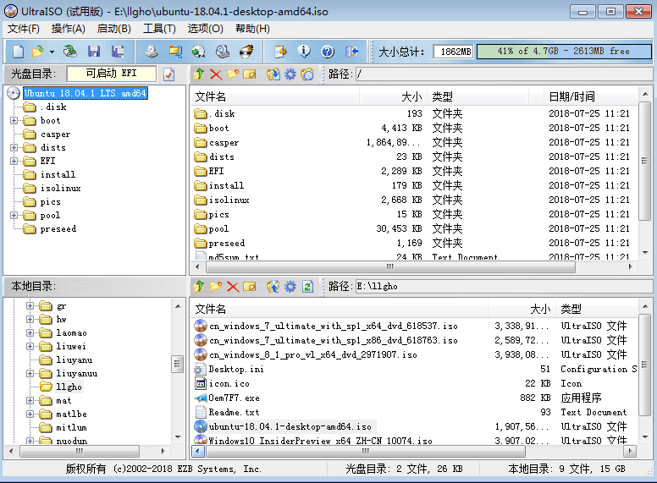Click the 41% of 4.7GB capacity bar
This screenshot has width=657, height=483.
click(563, 52)
